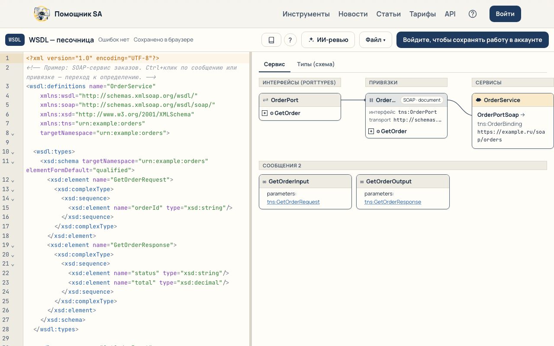Click the WSDL badge icon
Screen dimensions: 554x346
[x=15, y=40]
